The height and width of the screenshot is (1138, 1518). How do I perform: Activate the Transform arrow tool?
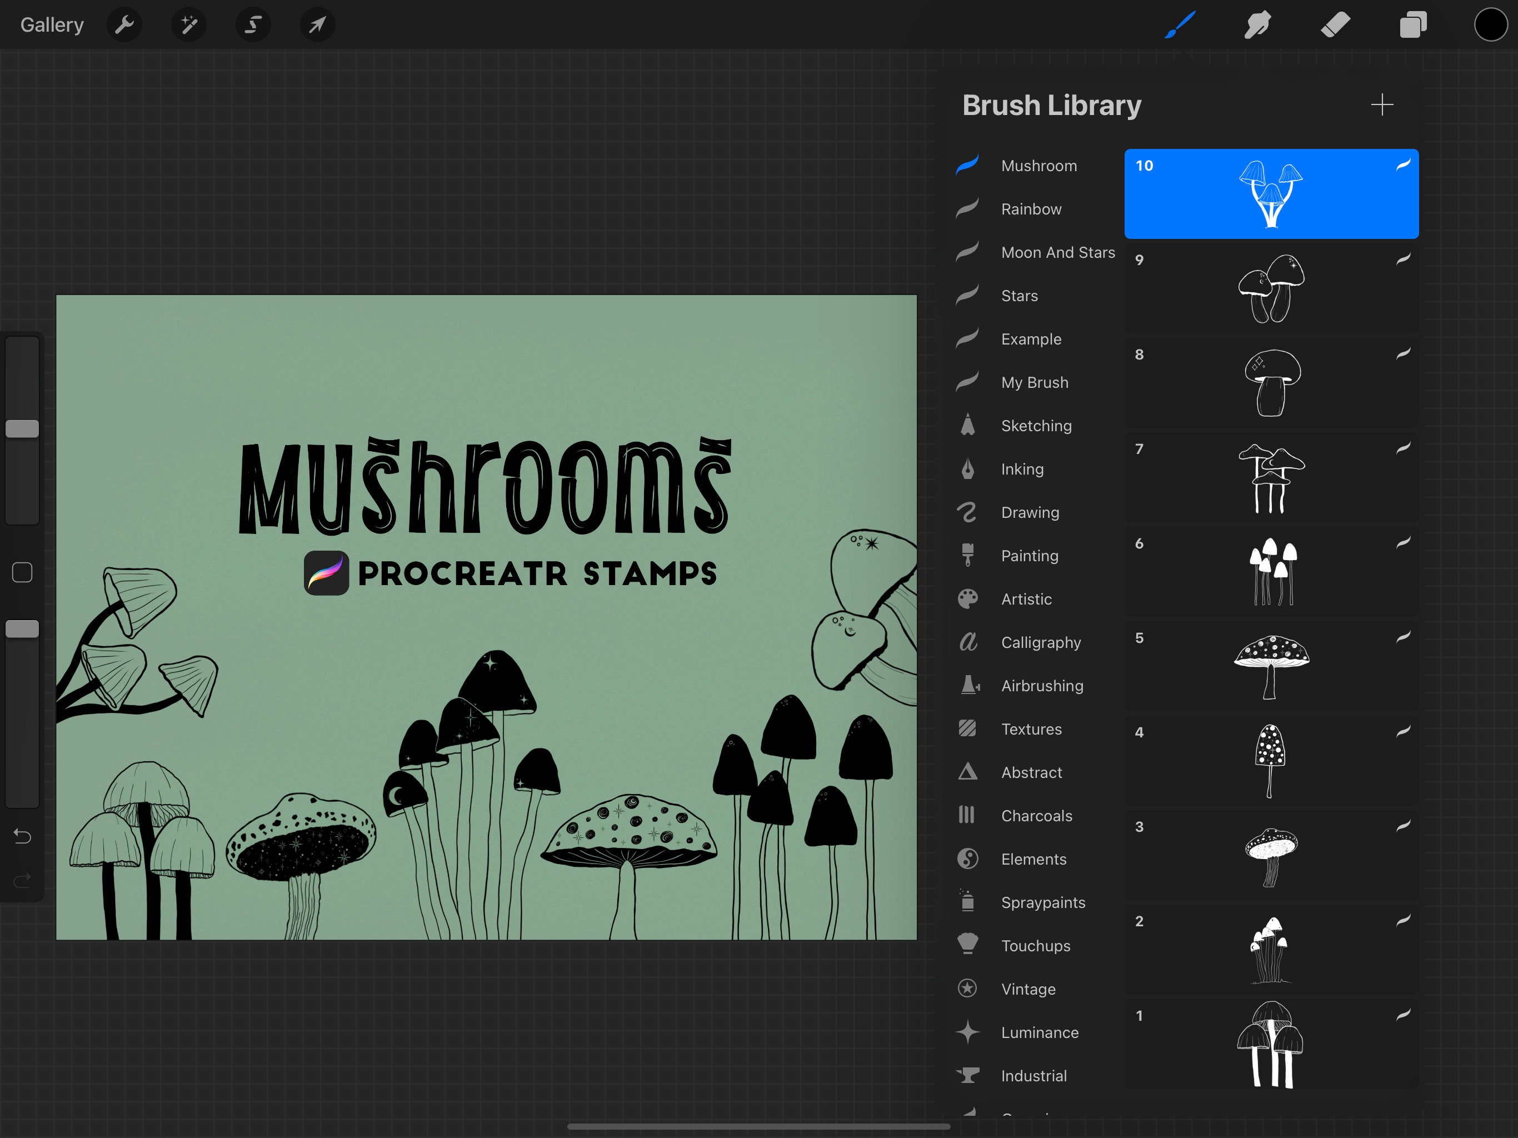pyautogui.click(x=318, y=26)
